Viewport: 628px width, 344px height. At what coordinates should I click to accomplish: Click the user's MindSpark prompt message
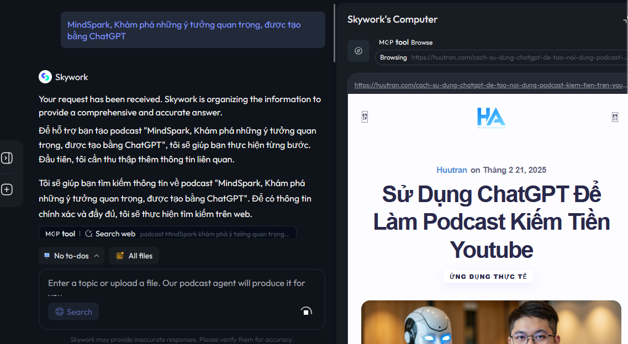193,30
